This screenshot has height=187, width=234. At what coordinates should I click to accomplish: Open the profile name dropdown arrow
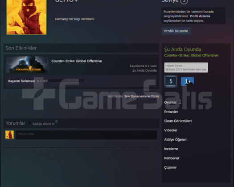click(76, 1)
